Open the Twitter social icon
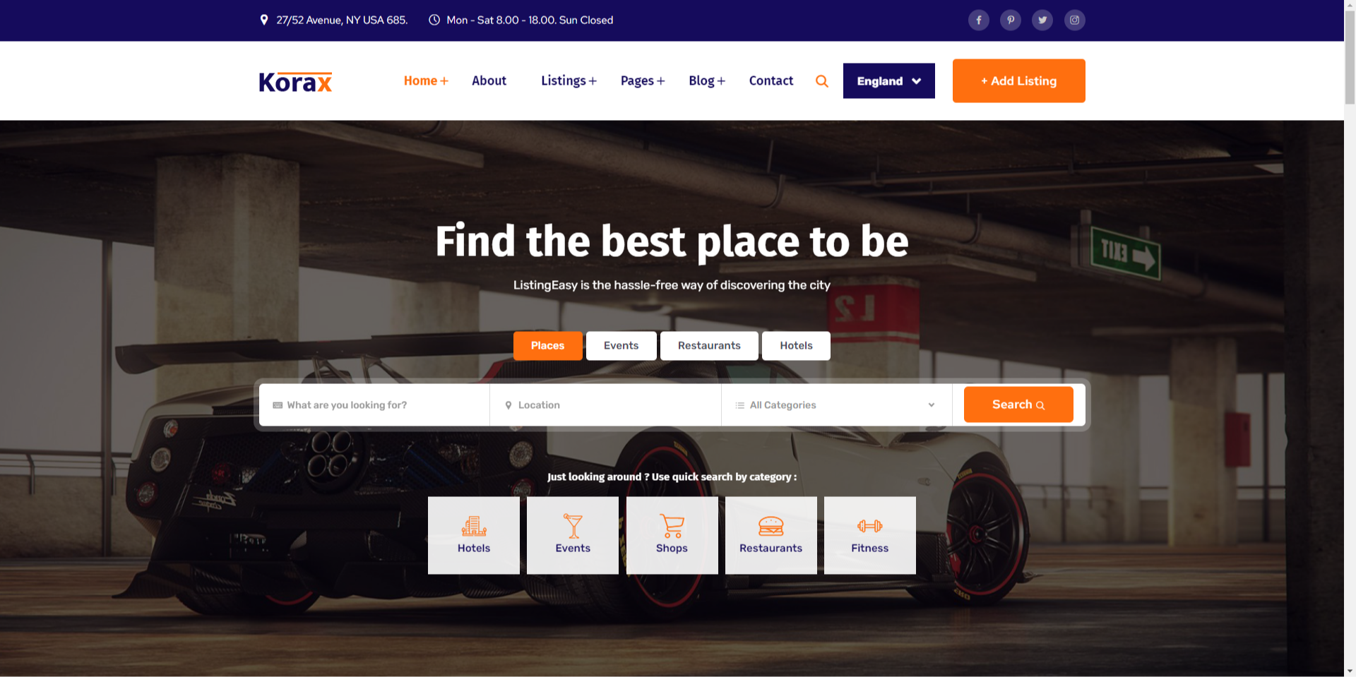This screenshot has width=1356, height=677. (1042, 20)
